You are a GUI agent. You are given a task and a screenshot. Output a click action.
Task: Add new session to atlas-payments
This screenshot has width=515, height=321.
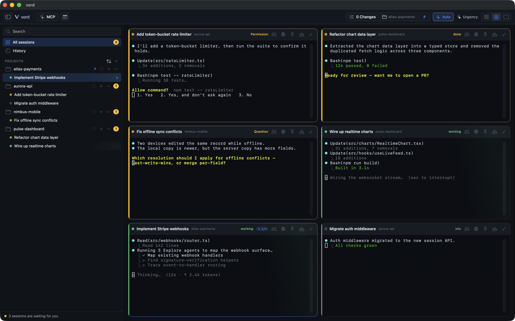coord(109,69)
